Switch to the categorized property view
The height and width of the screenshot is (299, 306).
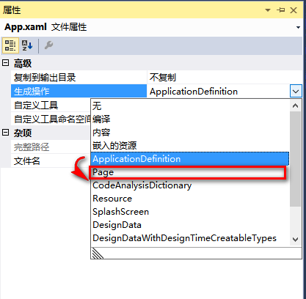pyautogui.click(x=10, y=45)
